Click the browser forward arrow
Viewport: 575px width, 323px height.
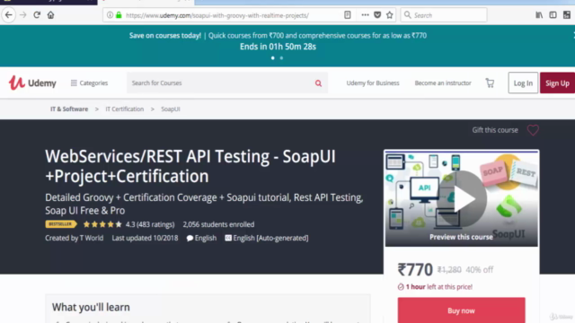22,15
